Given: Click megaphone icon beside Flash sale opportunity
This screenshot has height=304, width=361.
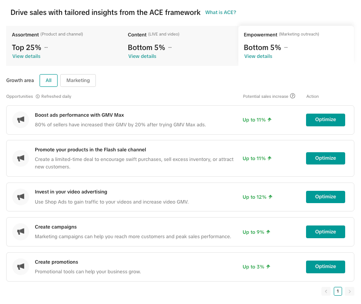Looking at the screenshot, I should [21, 158].
